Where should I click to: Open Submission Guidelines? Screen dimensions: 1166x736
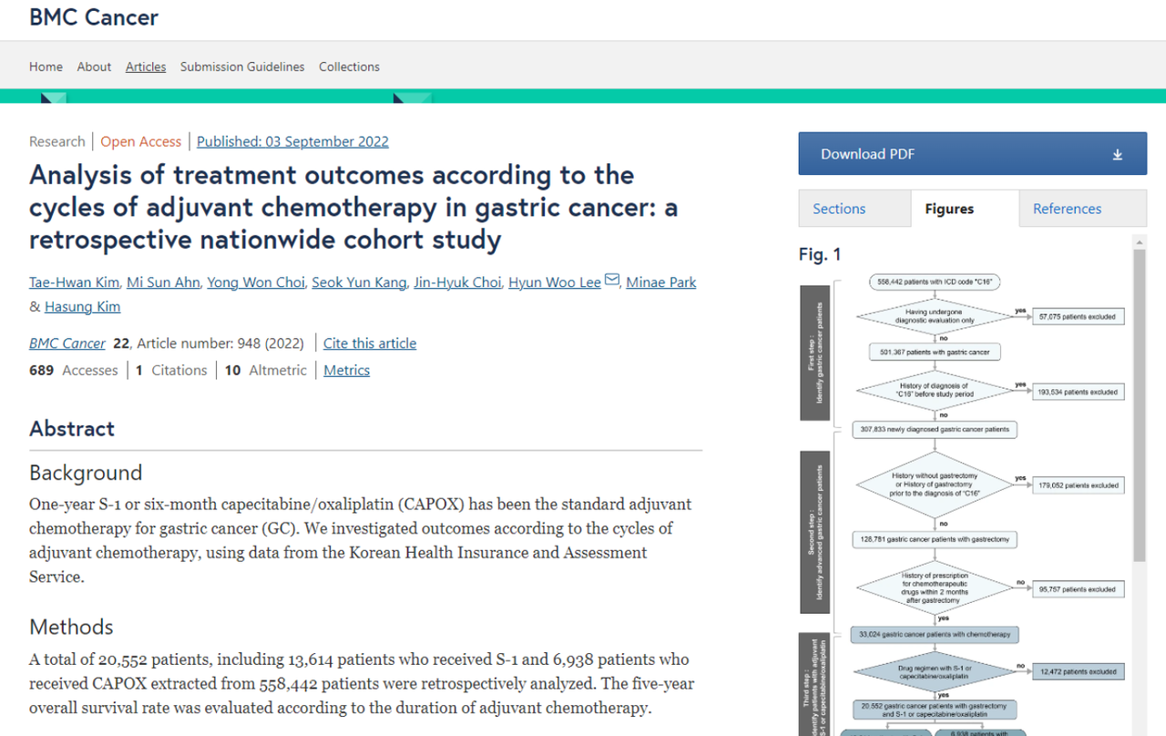point(241,66)
